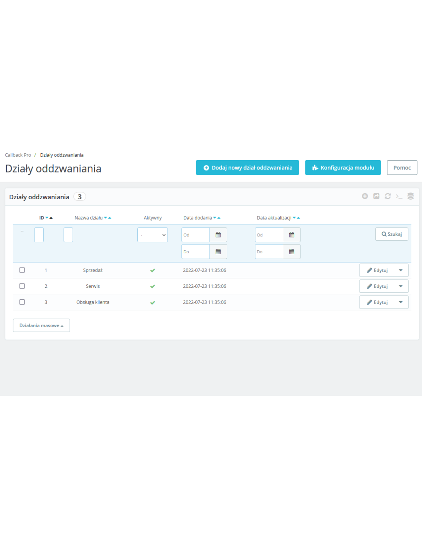Open calendar for Data aktualizacji Od field
The width and height of the screenshot is (422, 545).
[292, 235]
